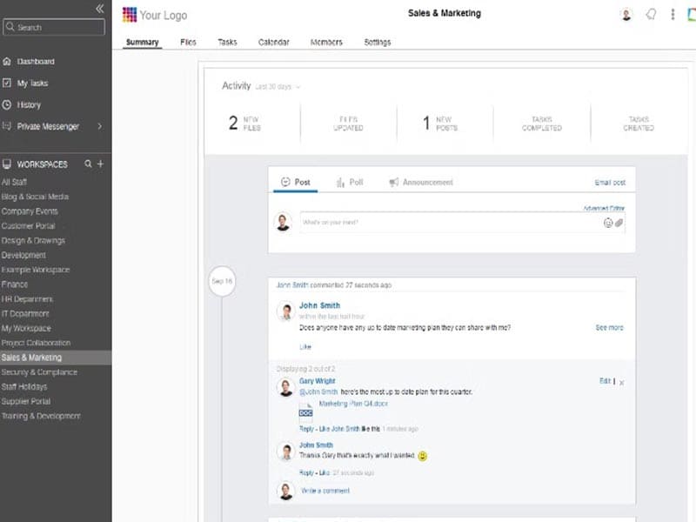The height and width of the screenshot is (522, 696).
Task: Click the search workspaces magnifier icon
Action: click(x=88, y=164)
